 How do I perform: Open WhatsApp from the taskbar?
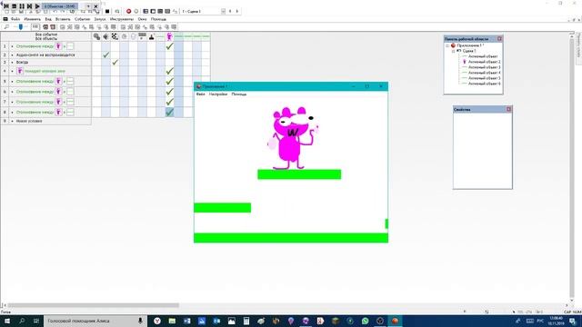(366, 321)
